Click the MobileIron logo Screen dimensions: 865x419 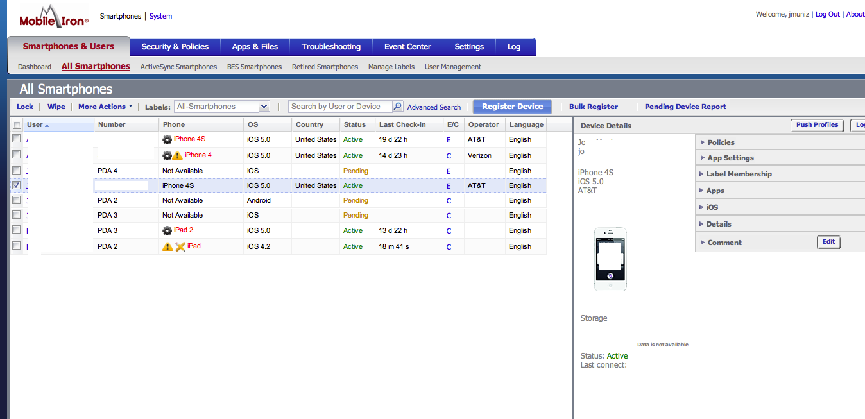[x=54, y=17]
